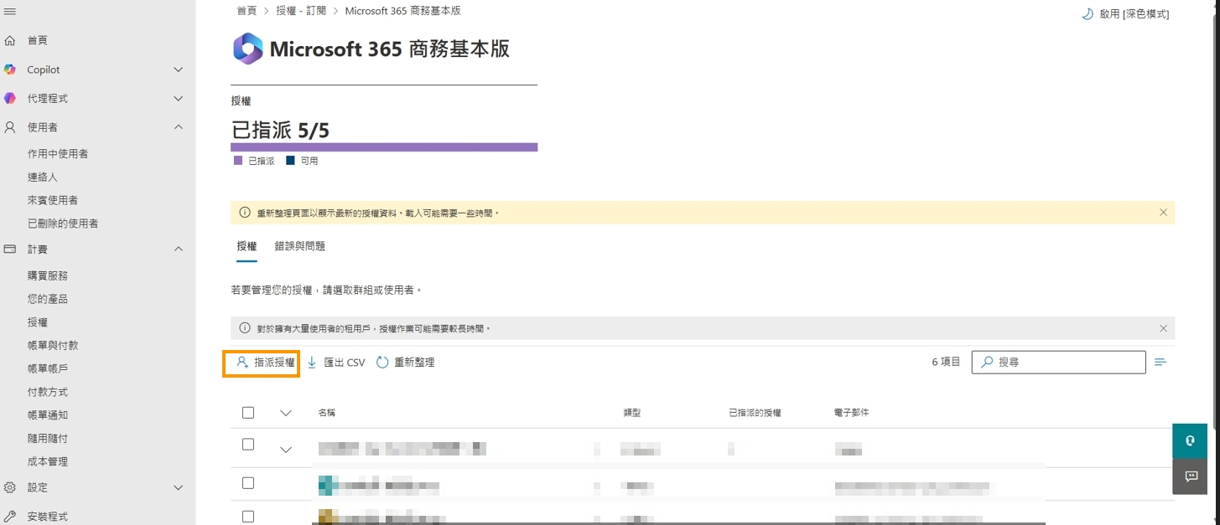This screenshot has height=525, width=1220.
Task: Open 付款方式 in sidebar
Action: pyautogui.click(x=48, y=392)
